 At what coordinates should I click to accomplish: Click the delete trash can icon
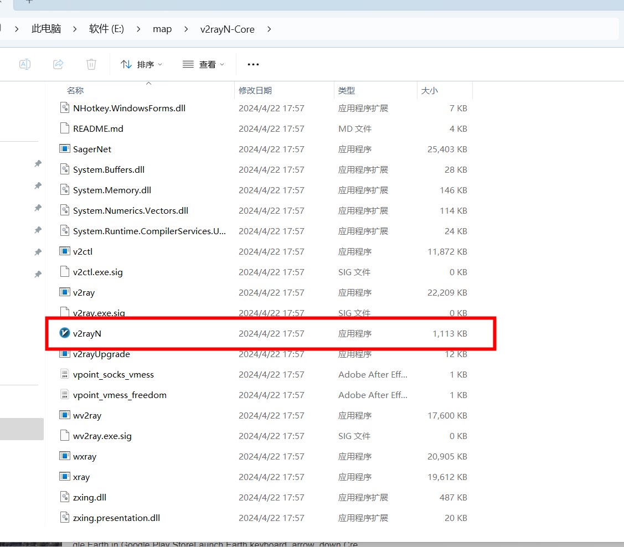click(x=91, y=64)
